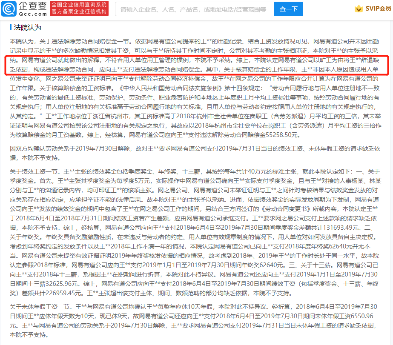Click the Qcc.com logo icon
This screenshot has height=345, width=393.
[9, 9]
